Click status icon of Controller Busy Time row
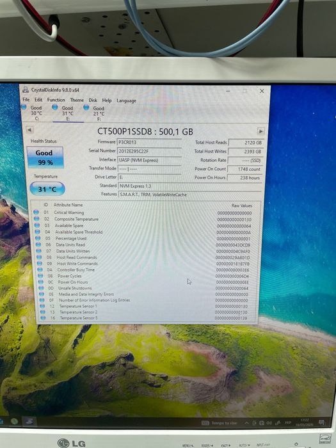The width and height of the screenshot is (336, 448). tap(40, 269)
